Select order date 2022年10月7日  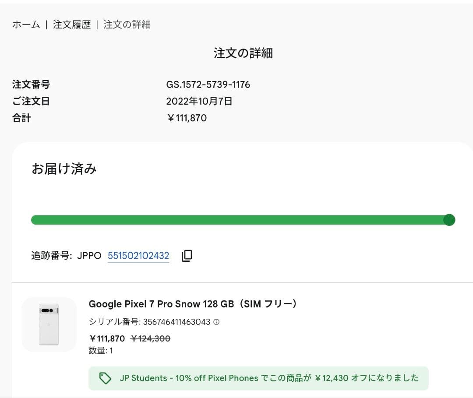coord(199,101)
